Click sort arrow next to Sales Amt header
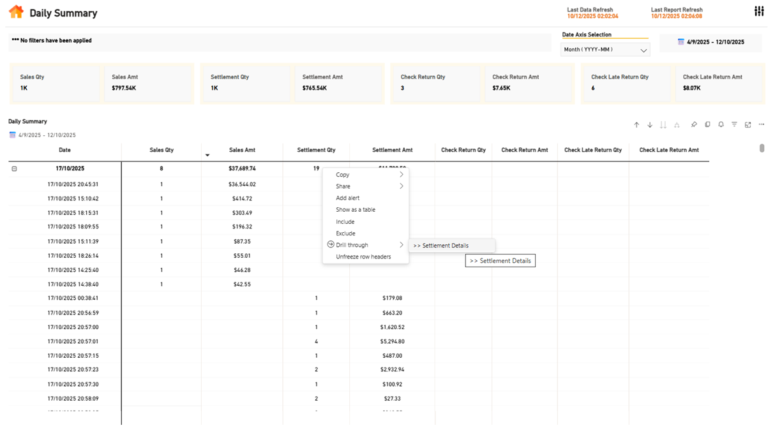768x428 pixels. (x=207, y=155)
